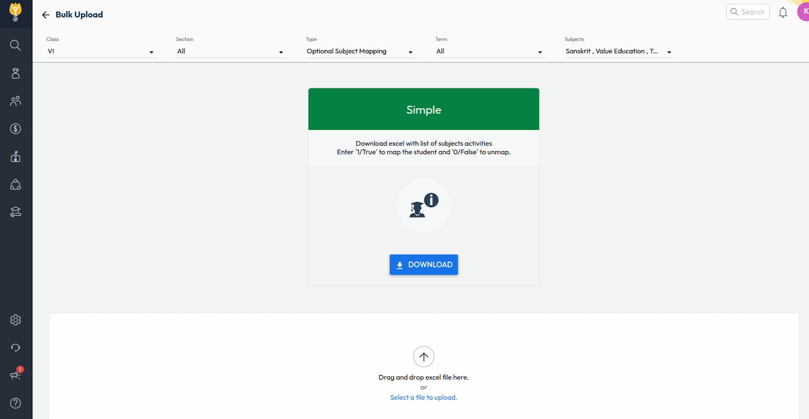
Task: Click the blue DOWNLOAD button
Action: pyautogui.click(x=424, y=265)
